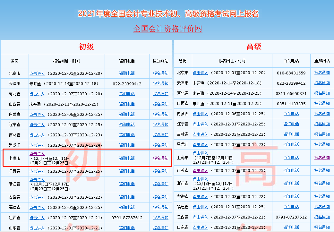
Task: Click 点击进入 for 北京市 in 高级 table
Action: click(201, 73)
